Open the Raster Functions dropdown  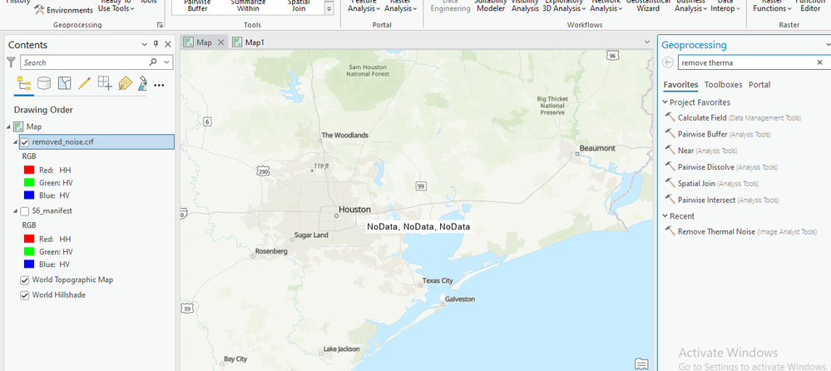tap(772, 5)
